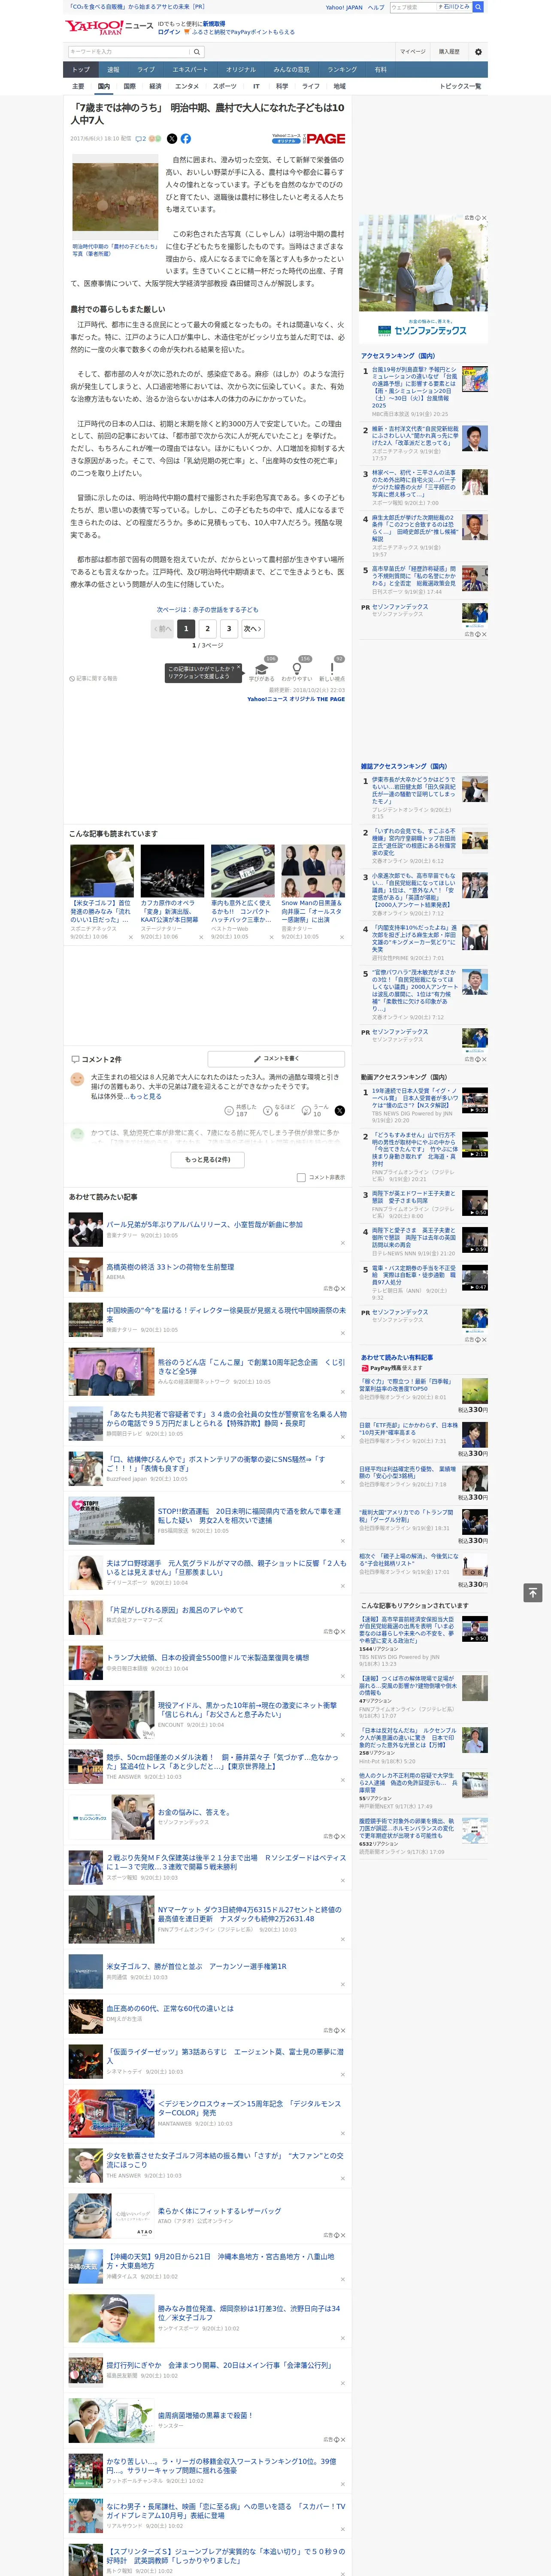Open the ランキング navigation tab
Screen dimensions: 551x2576
point(342,69)
